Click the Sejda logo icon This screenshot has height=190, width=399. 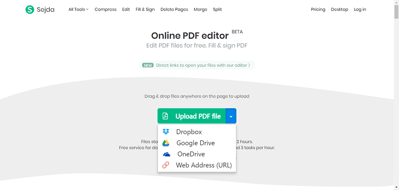[x=30, y=10]
